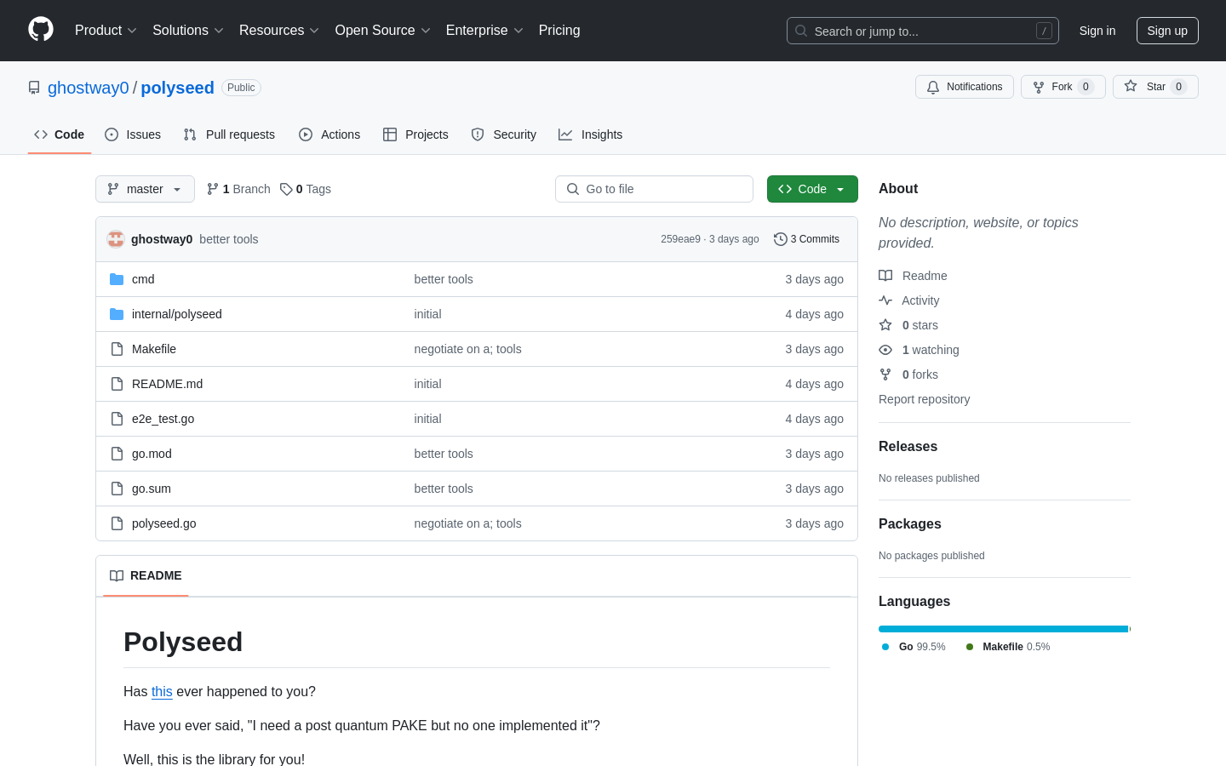The width and height of the screenshot is (1226, 766).
Task: Click the repository icon beside ghostway0
Action: [34, 88]
